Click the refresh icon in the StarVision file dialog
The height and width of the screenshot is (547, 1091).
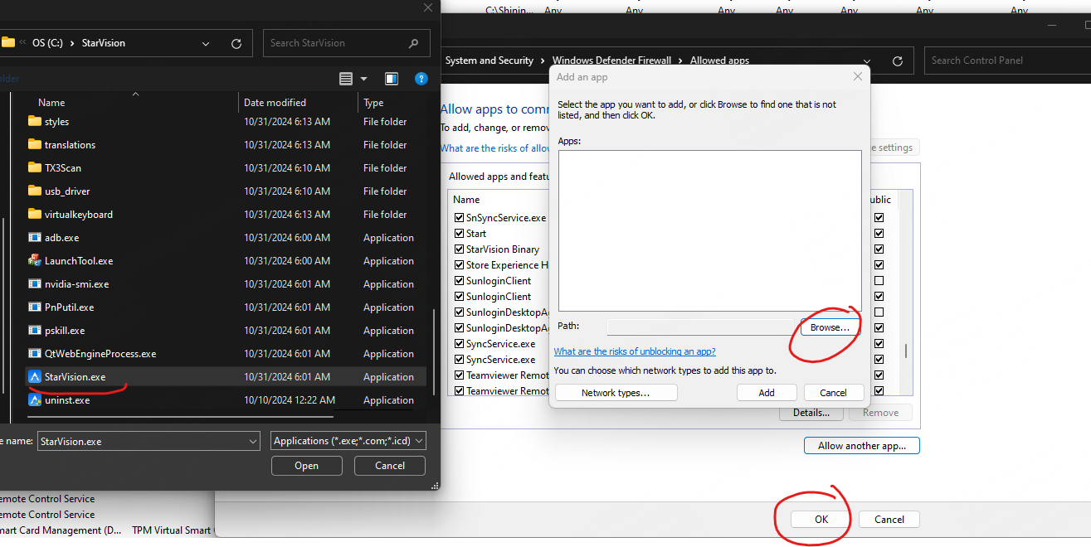(x=236, y=43)
